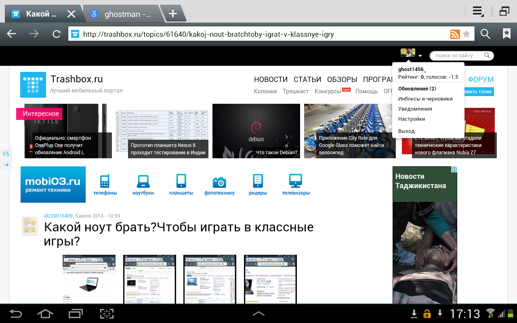The image size is (517, 323).
Task: Expand the bottom bar chevron
Action: (258, 313)
